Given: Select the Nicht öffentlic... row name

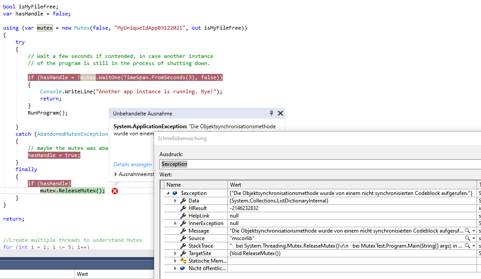Looking at the screenshot, I should pos(207,268).
